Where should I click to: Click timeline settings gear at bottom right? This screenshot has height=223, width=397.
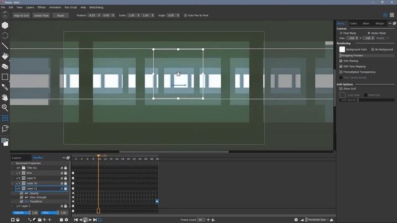point(296,220)
